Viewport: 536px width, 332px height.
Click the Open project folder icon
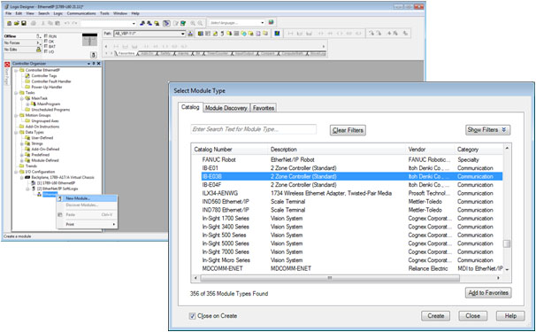click(x=17, y=23)
